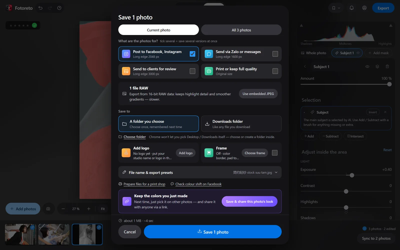Zoom in with the plus icon

(89, 209)
